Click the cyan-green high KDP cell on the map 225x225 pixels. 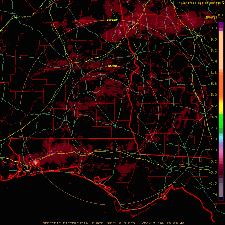point(35,162)
